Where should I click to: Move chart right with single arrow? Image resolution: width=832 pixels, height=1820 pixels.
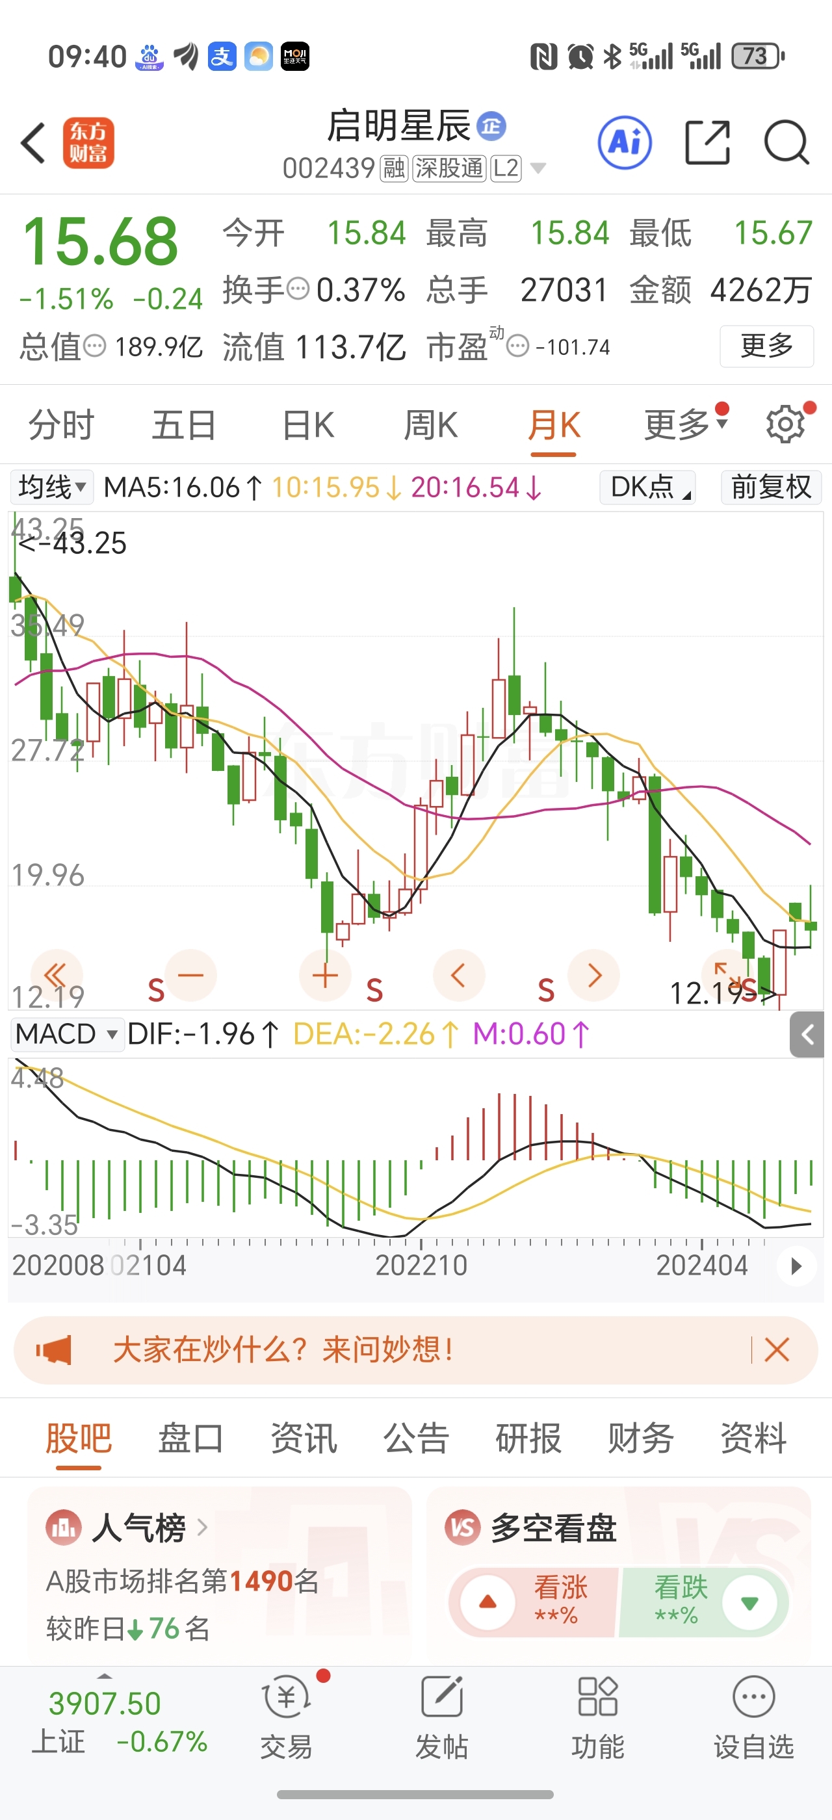tap(594, 976)
